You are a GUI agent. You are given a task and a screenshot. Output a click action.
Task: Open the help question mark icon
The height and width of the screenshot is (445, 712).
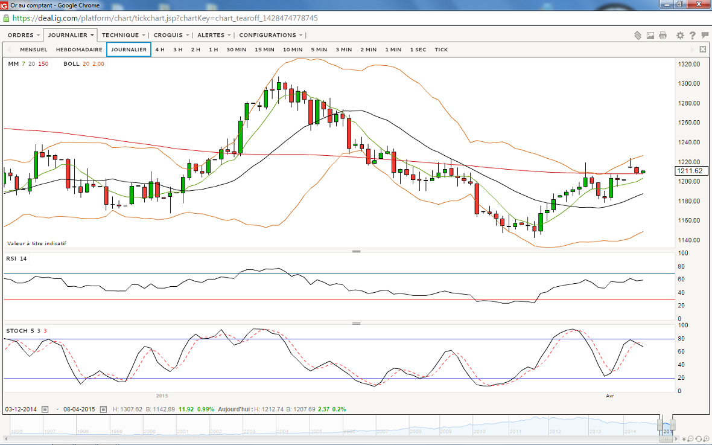click(692, 36)
